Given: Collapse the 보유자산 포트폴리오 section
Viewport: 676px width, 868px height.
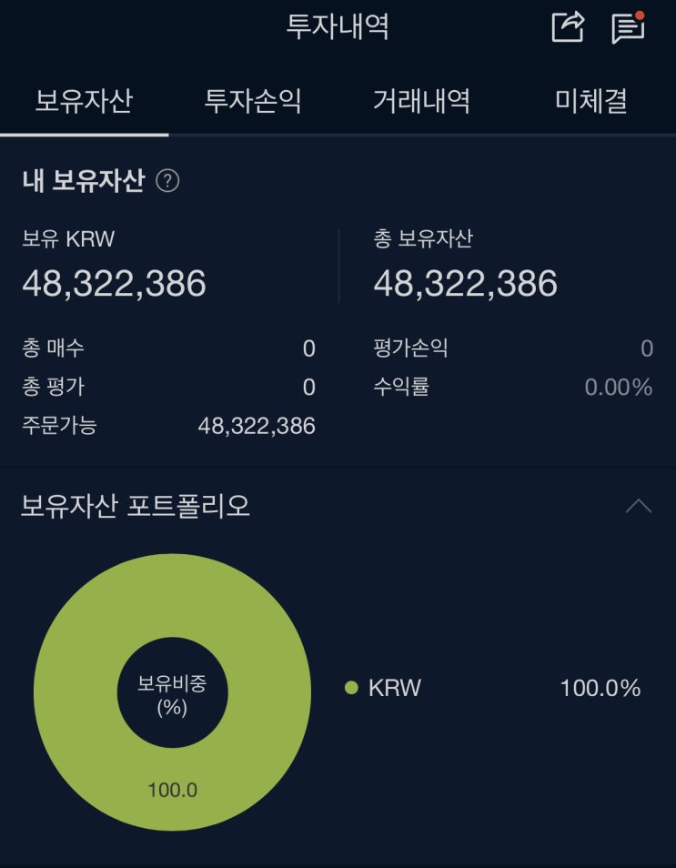Looking at the screenshot, I should pos(639,506).
